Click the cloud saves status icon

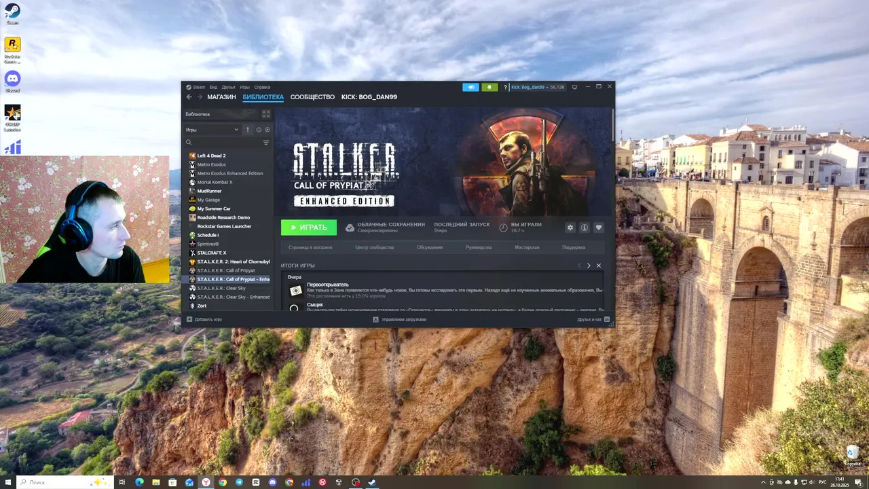point(350,228)
